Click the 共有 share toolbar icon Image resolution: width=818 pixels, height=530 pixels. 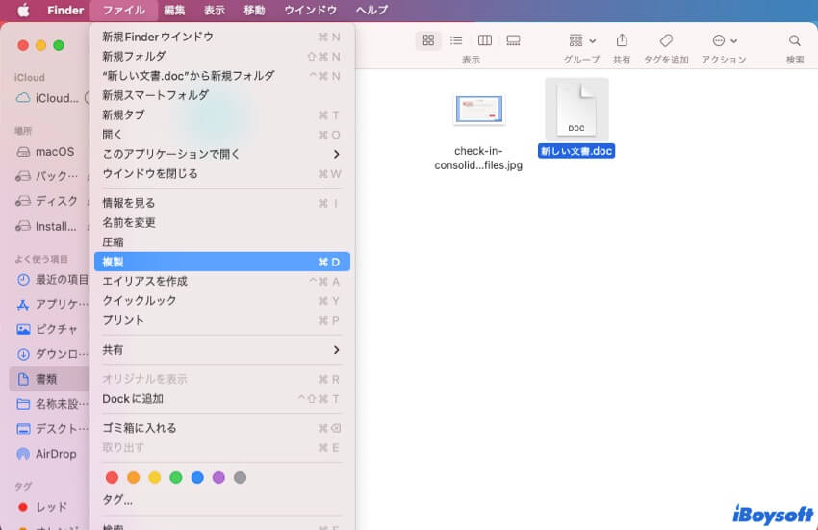[x=622, y=40]
